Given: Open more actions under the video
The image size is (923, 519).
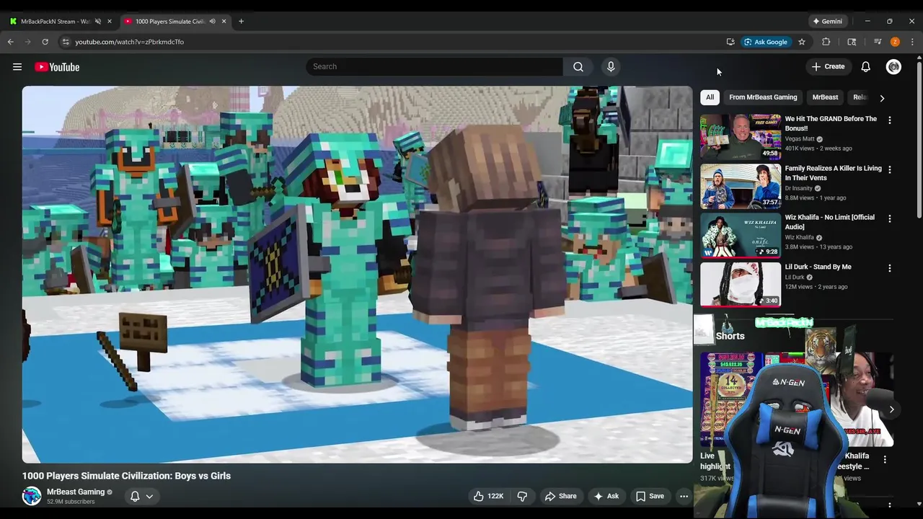Looking at the screenshot, I should [x=684, y=496].
